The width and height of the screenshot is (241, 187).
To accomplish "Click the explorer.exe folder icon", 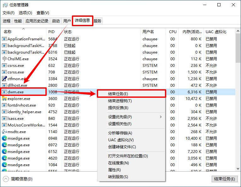I will (4, 98).
